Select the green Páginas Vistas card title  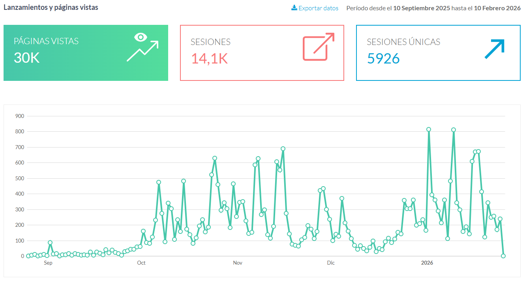point(46,41)
